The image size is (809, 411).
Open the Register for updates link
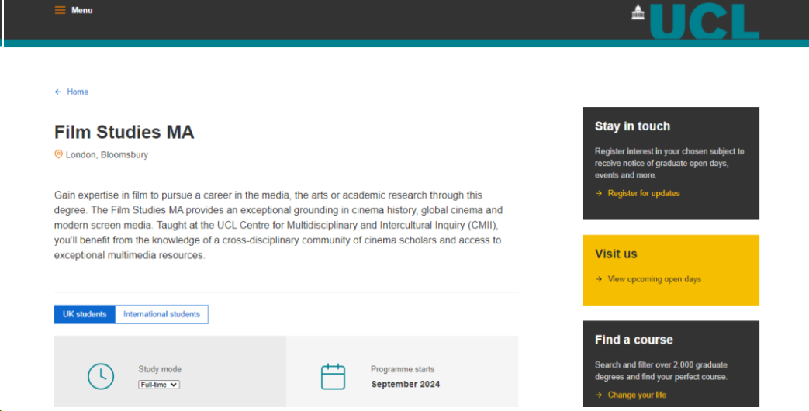(644, 193)
